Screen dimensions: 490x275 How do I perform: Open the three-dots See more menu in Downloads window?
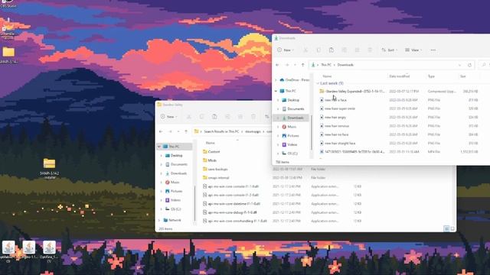(433, 50)
